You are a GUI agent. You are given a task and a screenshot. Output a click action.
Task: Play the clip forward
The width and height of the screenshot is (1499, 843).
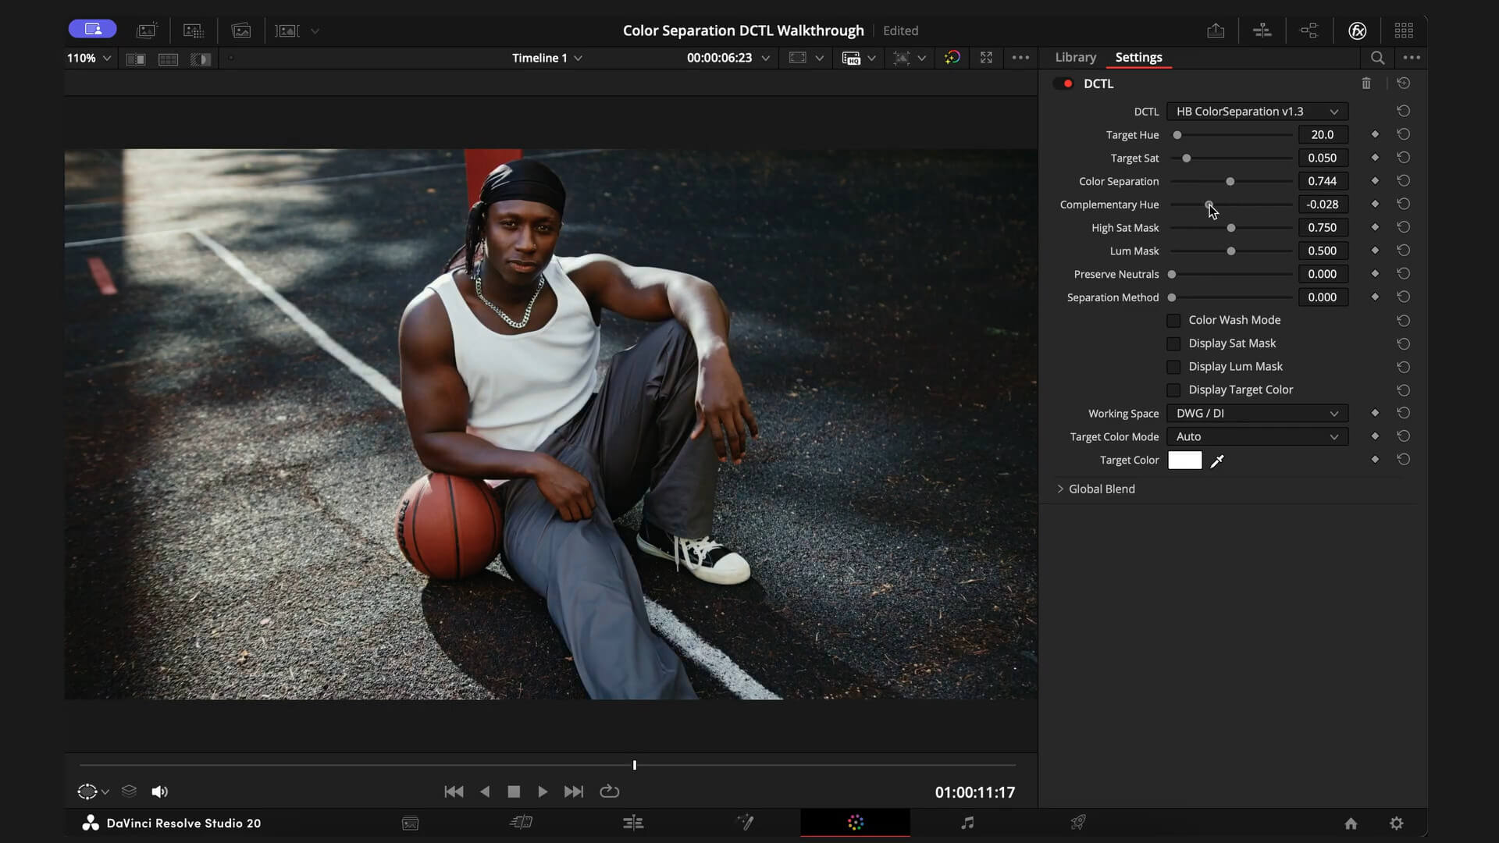point(543,791)
